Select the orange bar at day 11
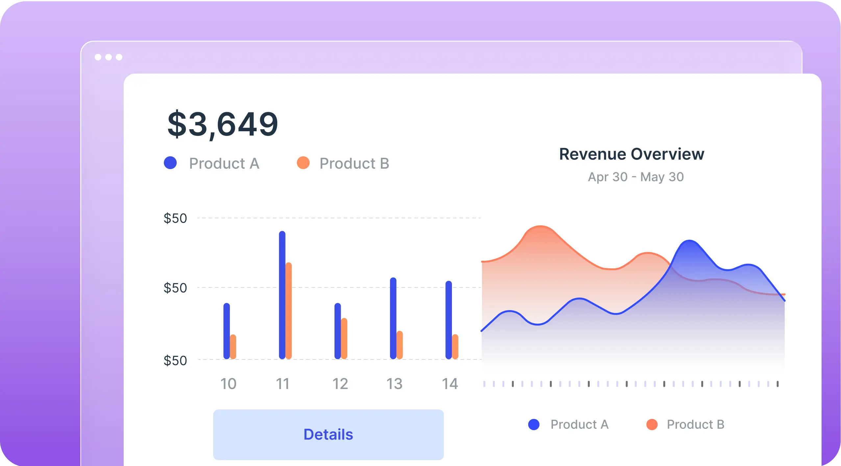The height and width of the screenshot is (466, 841). pyautogui.click(x=289, y=311)
